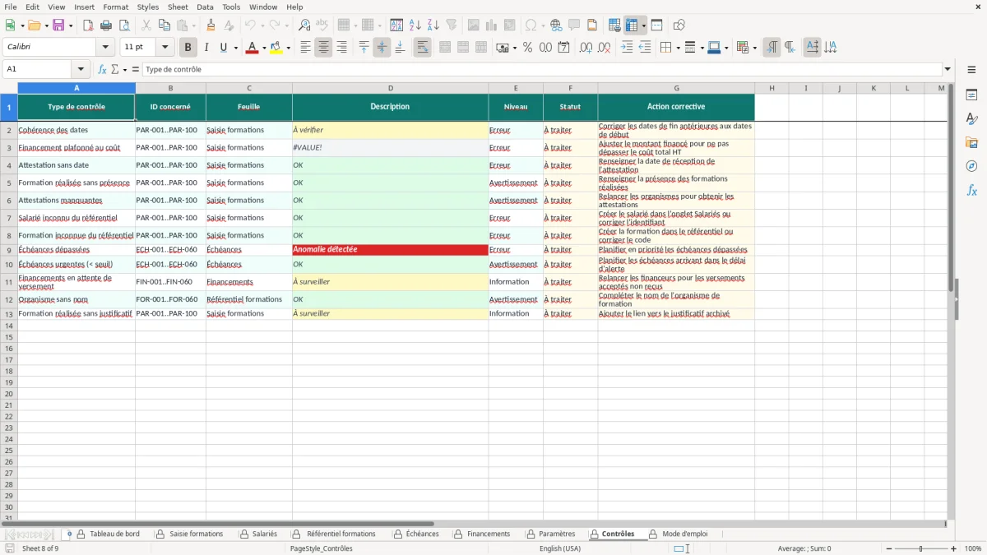Click Format as Date icon
Viewport: 987px width, 555px height.
pos(563,48)
